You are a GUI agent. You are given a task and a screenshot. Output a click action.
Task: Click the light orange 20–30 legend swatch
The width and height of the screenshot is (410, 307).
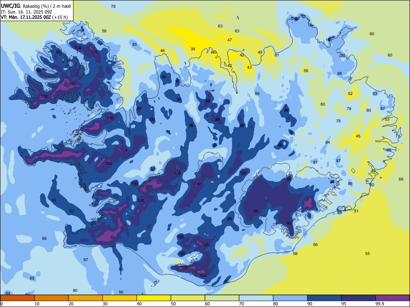click(x=86, y=298)
